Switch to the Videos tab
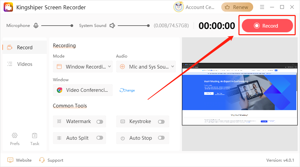300x167 pixels. (25, 64)
